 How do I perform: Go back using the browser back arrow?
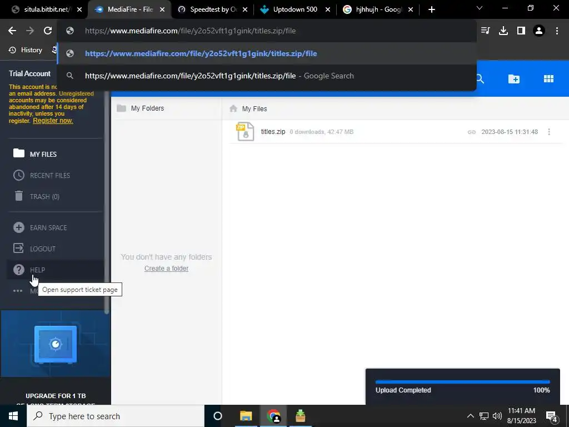coord(12,31)
